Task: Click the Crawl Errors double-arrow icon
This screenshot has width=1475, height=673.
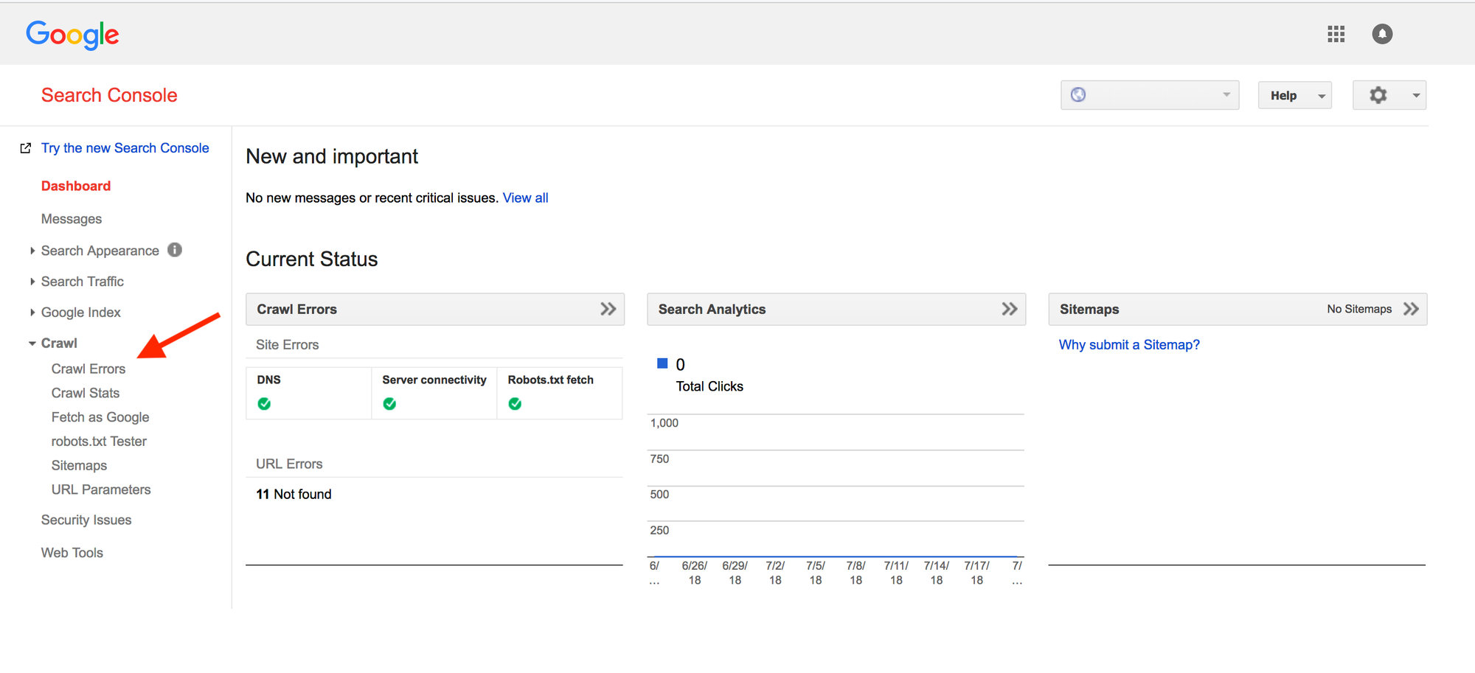Action: [x=608, y=309]
